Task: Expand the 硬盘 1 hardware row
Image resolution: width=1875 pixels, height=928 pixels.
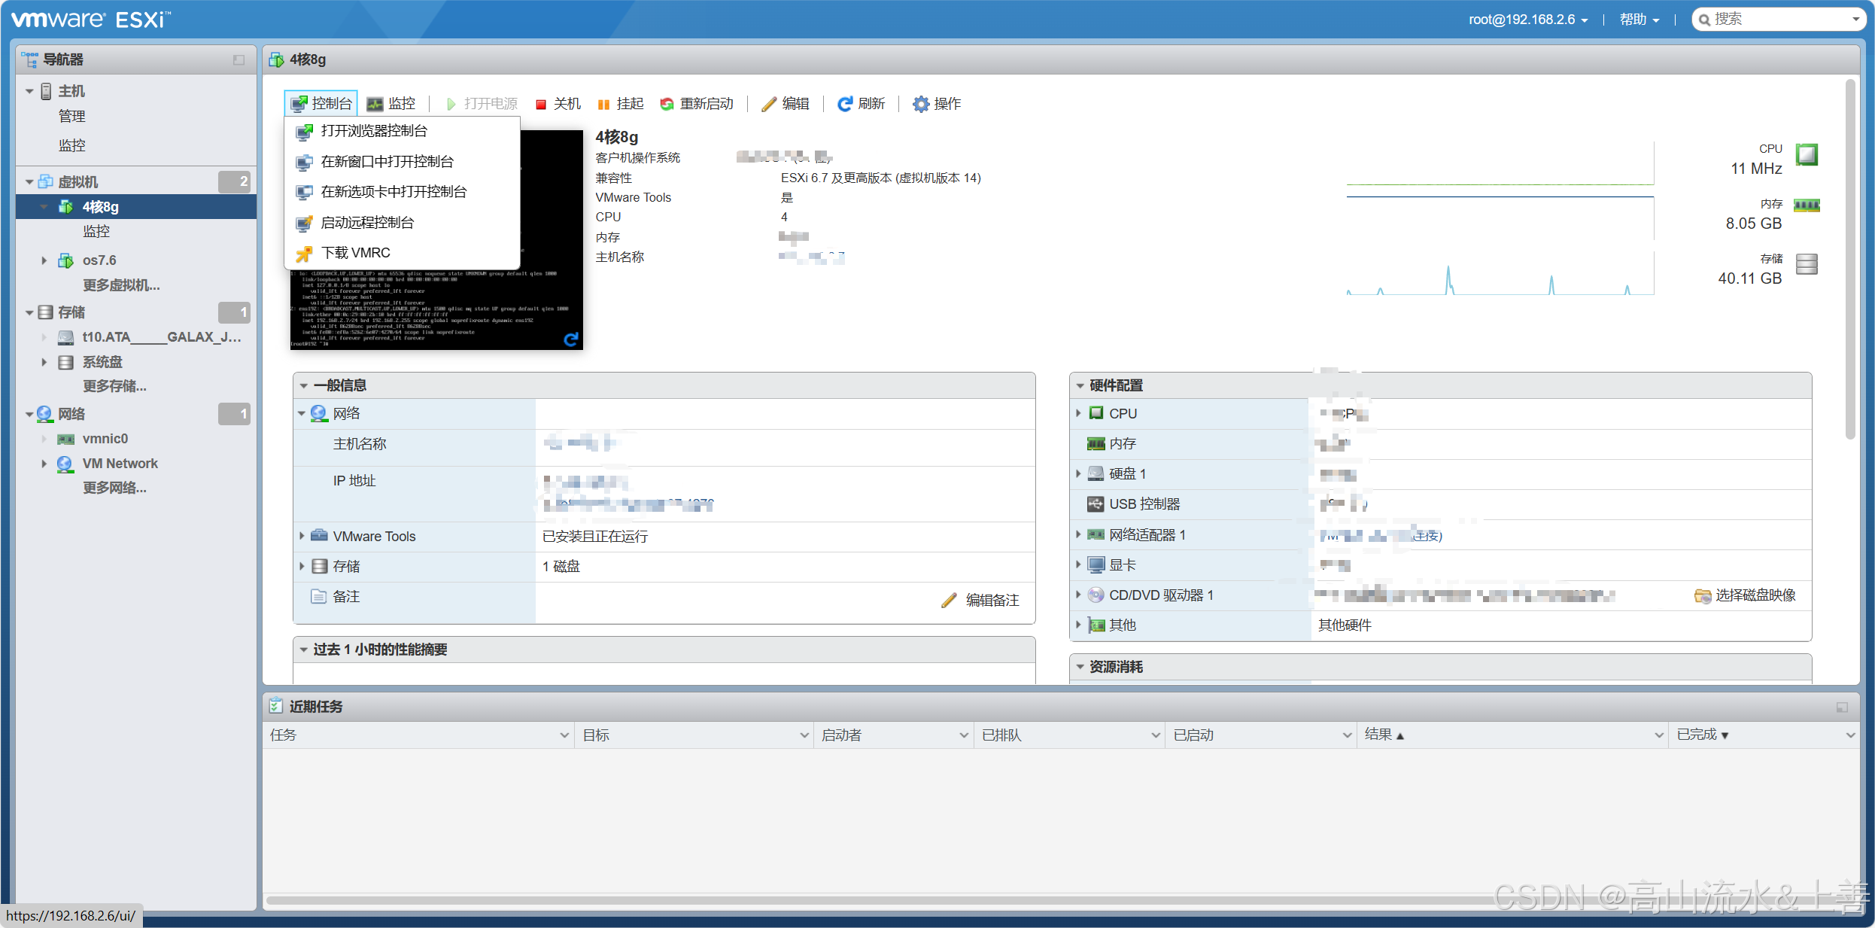Action: click(1078, 473)
